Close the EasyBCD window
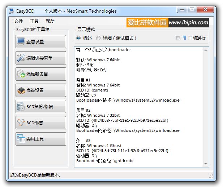 coord(205,10)
